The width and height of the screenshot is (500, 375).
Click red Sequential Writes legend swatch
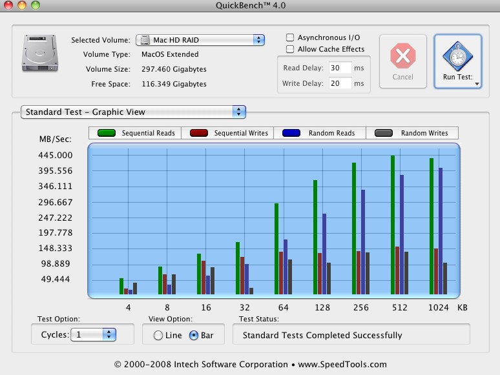199,133
